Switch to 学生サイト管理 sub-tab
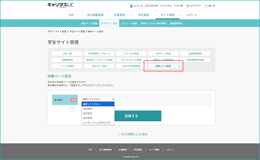The image size is (260, 160). 109,23
